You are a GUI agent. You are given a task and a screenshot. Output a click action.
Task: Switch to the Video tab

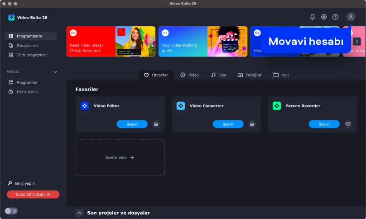click(189, 75)
